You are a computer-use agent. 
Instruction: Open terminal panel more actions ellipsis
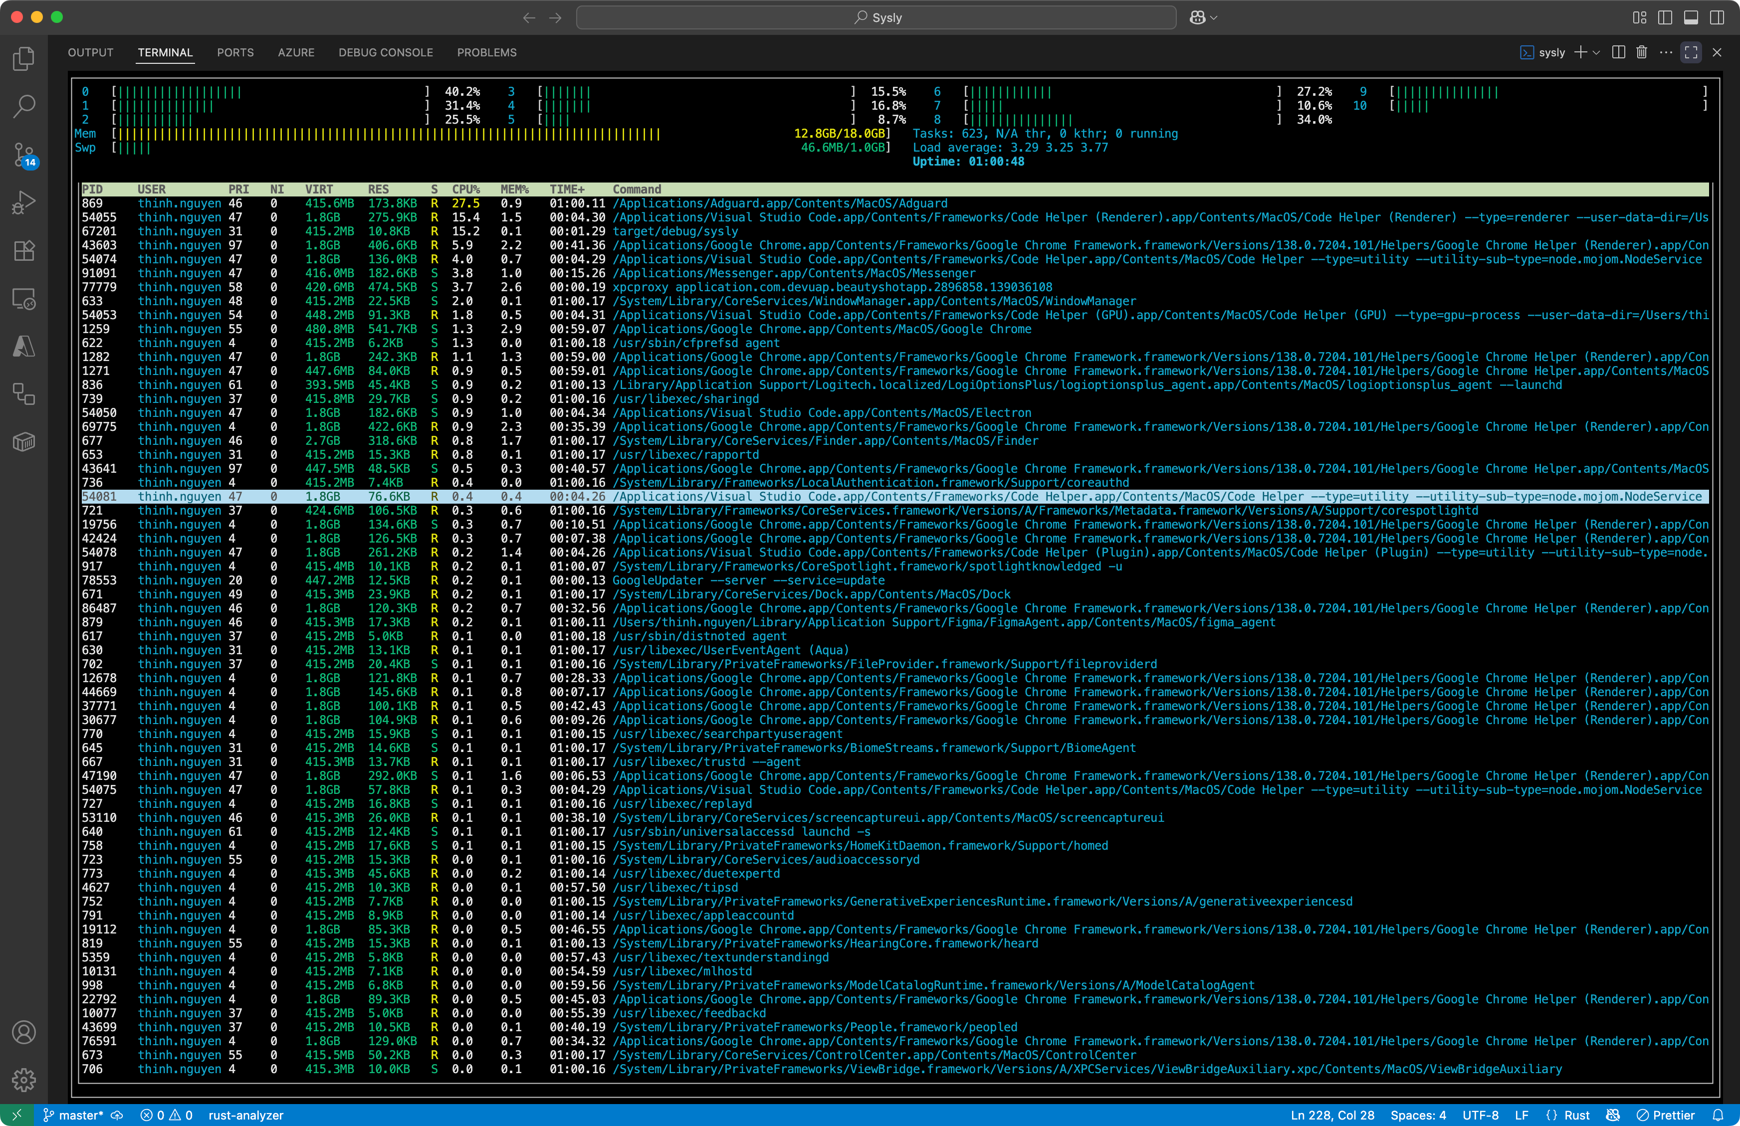1666,53
